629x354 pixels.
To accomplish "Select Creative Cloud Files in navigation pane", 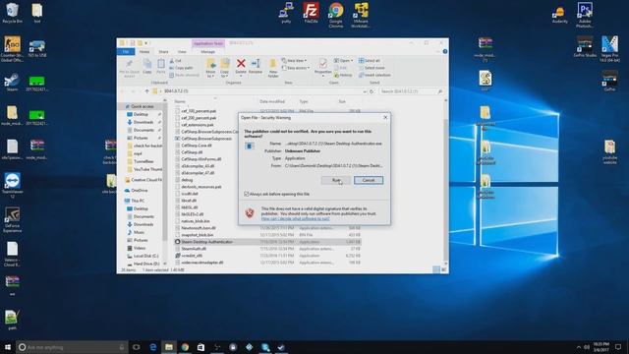I will coord(144,180).
